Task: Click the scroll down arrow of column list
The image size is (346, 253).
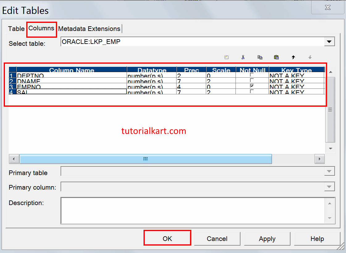Action: click(x=331, y=148)
